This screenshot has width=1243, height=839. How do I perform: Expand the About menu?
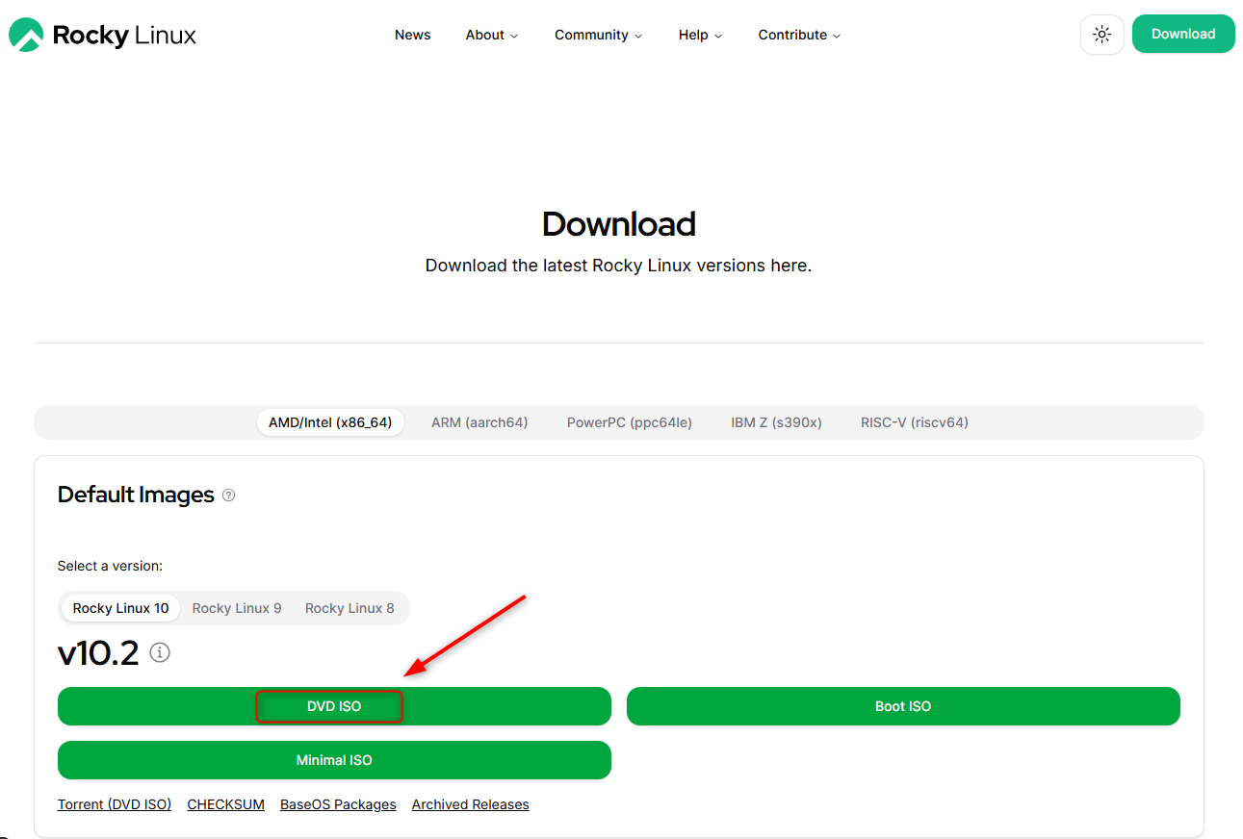(x=491, y=35)
